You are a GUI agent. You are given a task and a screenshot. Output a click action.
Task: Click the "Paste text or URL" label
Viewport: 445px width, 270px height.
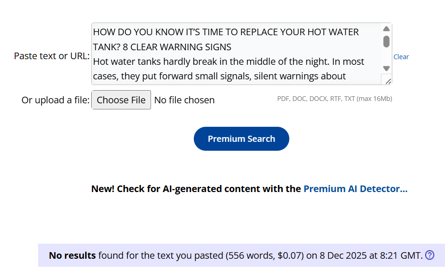52,56
